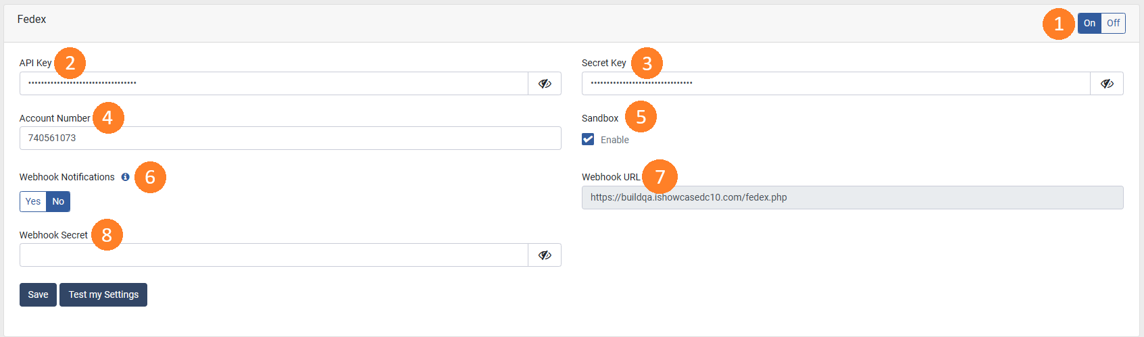Focus the Account Number field
Screen dimensions: 1144x337
pos(291,138)
